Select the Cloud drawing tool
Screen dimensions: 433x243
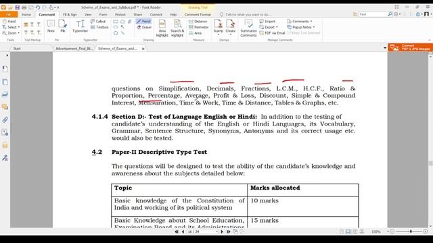[x=122, y=22]
